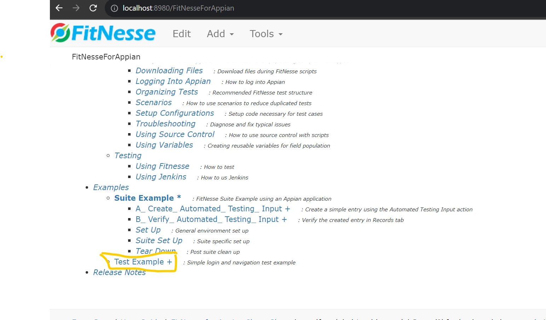Screen dimensions: 546x320
Task: Open the Examples section link
Action: pyautogui.click(x=111, y=188)
